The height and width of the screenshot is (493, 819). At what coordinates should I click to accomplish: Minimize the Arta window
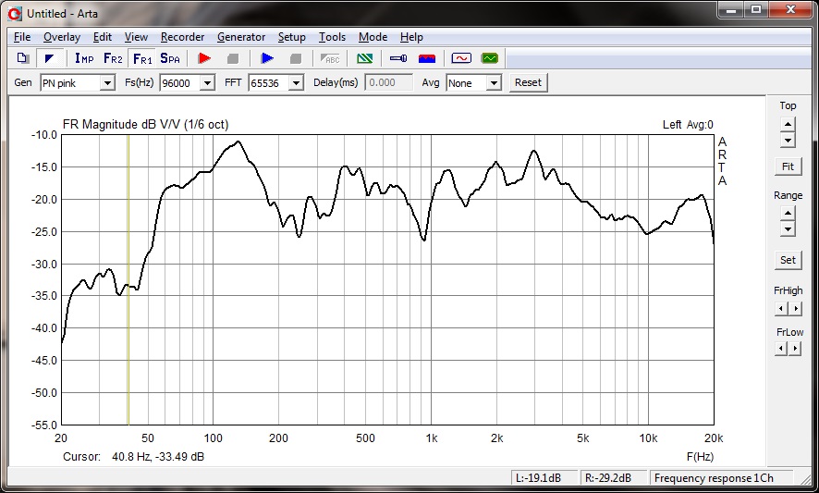point(732,10)
